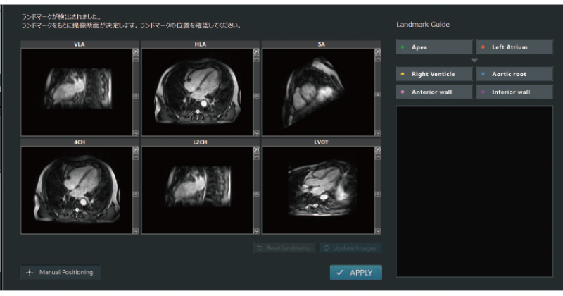
Task: Click the zoom icon on the L2CH view
Action: 256,150
